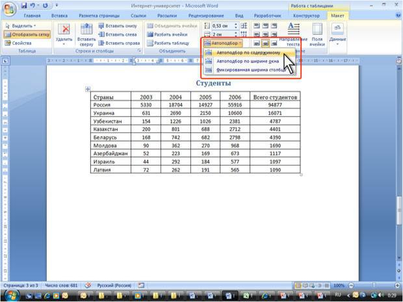Click Вставить сверху to insert row above
This screenshot has height=302, width=403.
(x=86, y=34)
